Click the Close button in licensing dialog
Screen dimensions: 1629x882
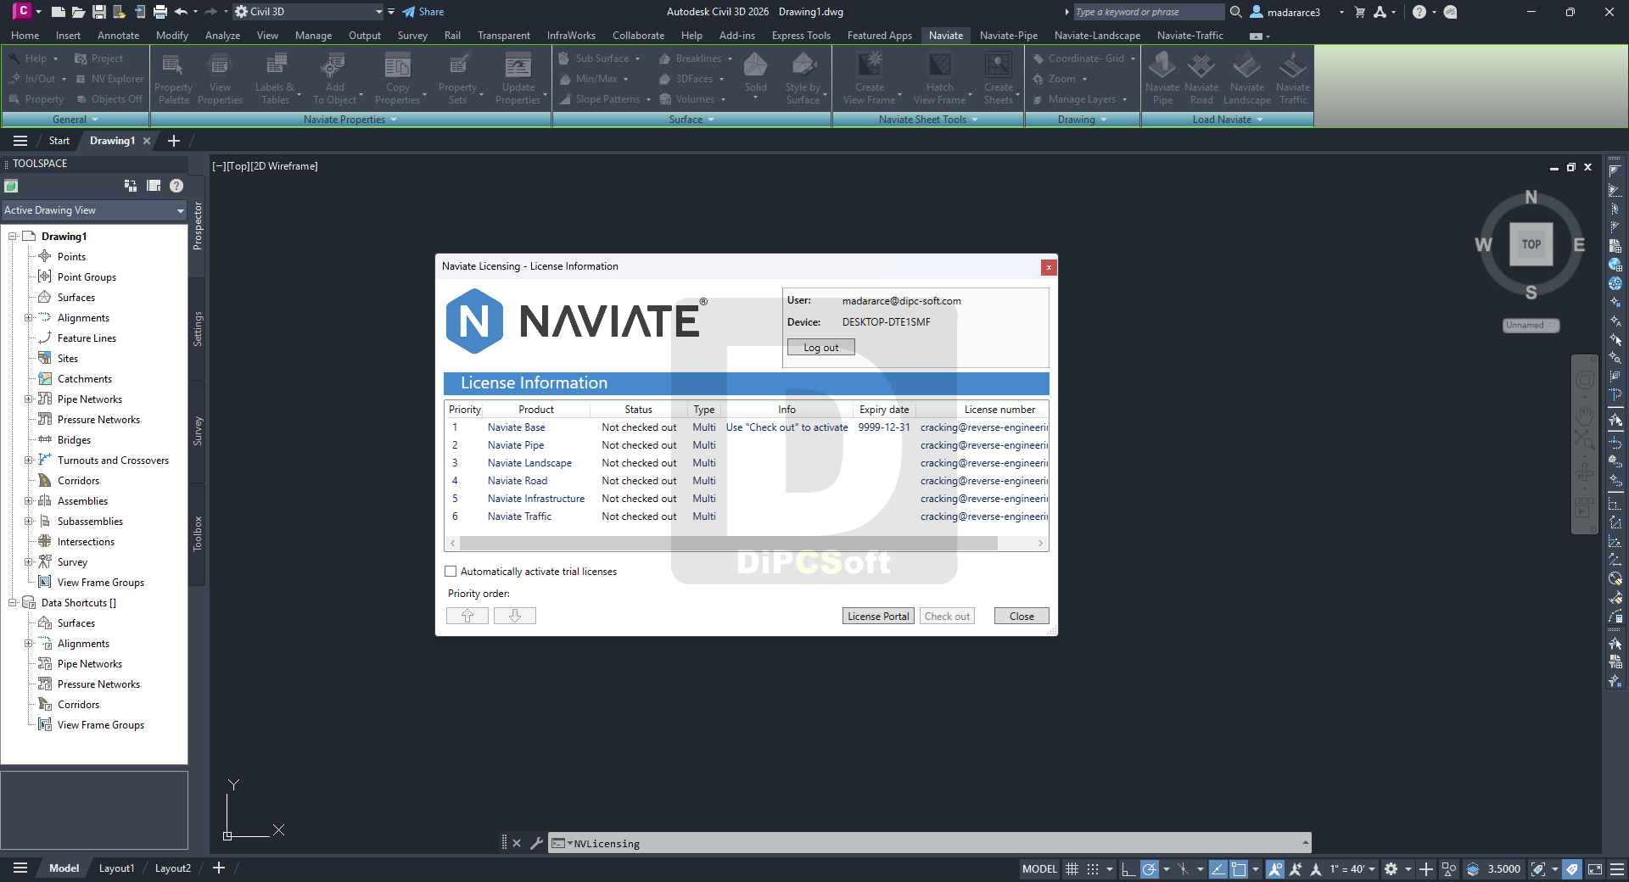click(1022, 617)
